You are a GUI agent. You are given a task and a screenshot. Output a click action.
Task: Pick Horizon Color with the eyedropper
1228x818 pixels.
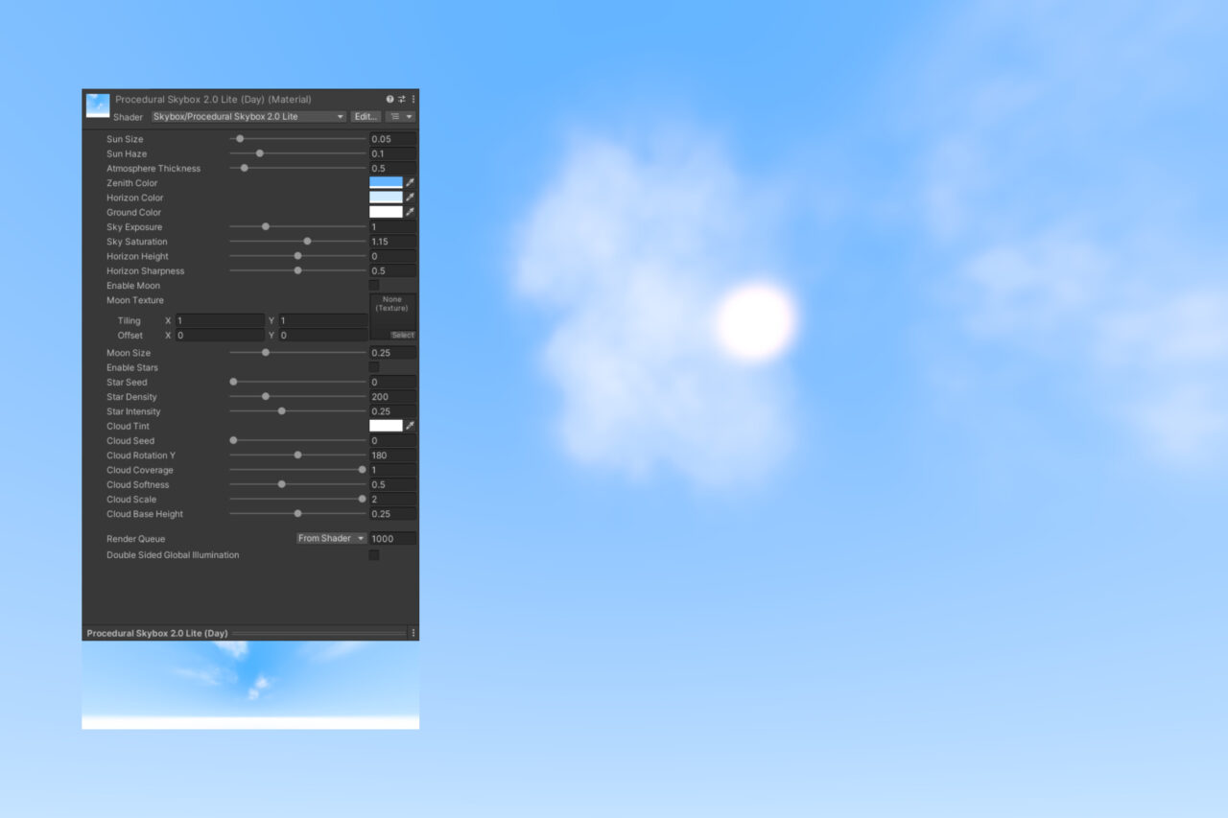pyautogui.click(x=411, y=198)
